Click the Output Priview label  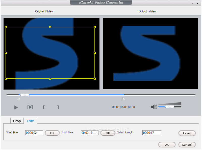pyautogui.click(x=147, y=11)
